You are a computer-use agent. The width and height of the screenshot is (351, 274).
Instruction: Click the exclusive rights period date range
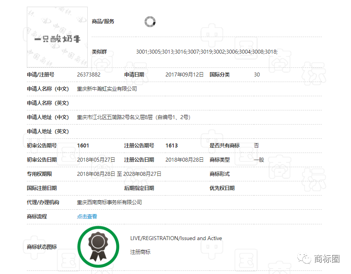point(119,174)
